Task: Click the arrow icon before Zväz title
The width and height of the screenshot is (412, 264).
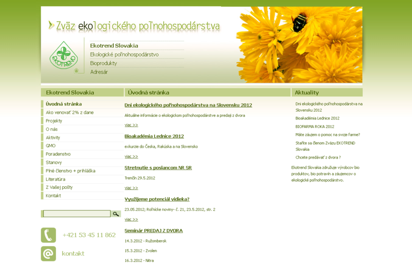Action: pos(51,25)
